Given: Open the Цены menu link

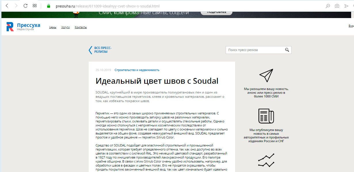Looking at the screenshot, I should 53,27.
